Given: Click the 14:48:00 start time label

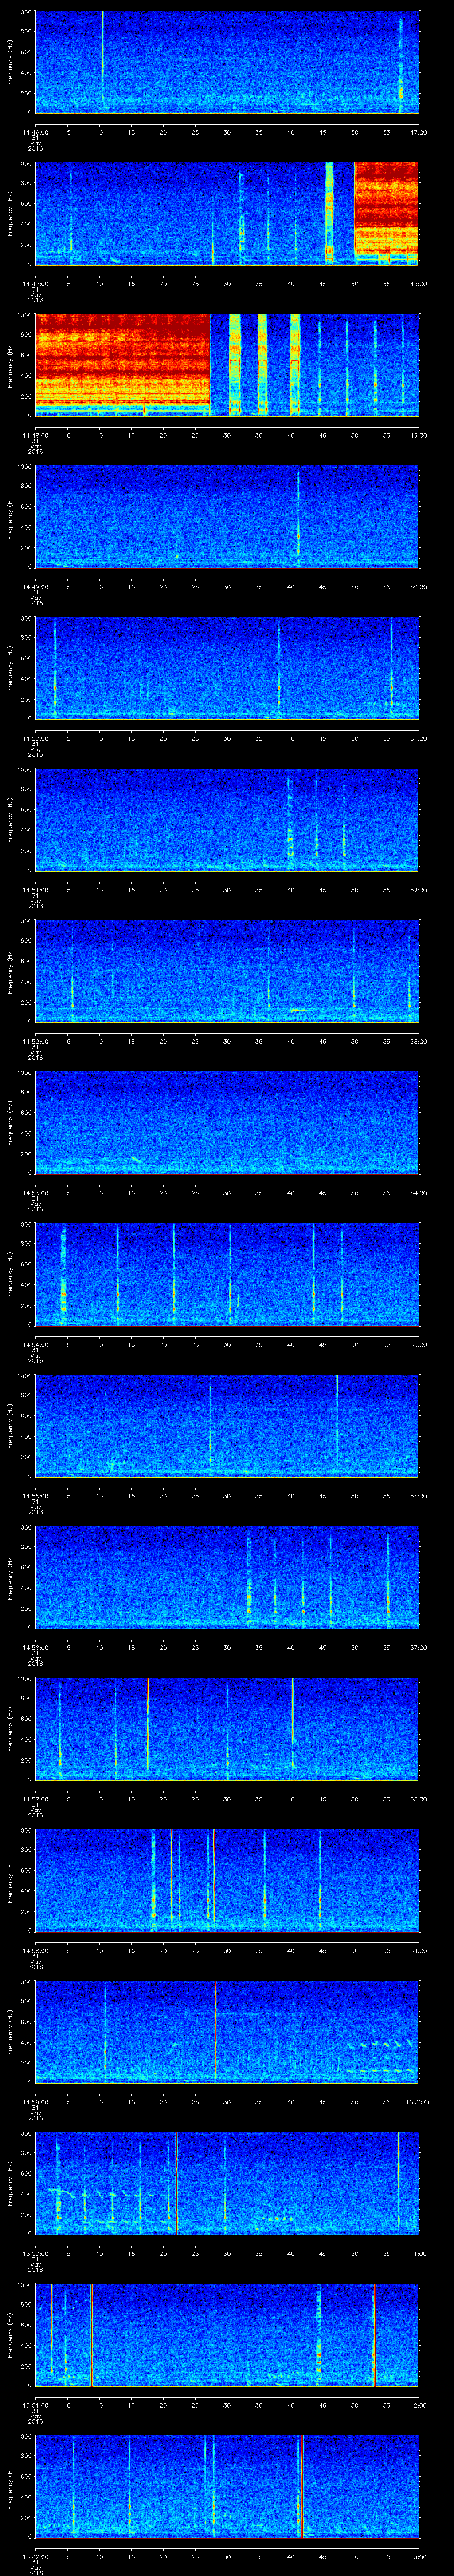Looking at the screenshot, I should [36, 435].
